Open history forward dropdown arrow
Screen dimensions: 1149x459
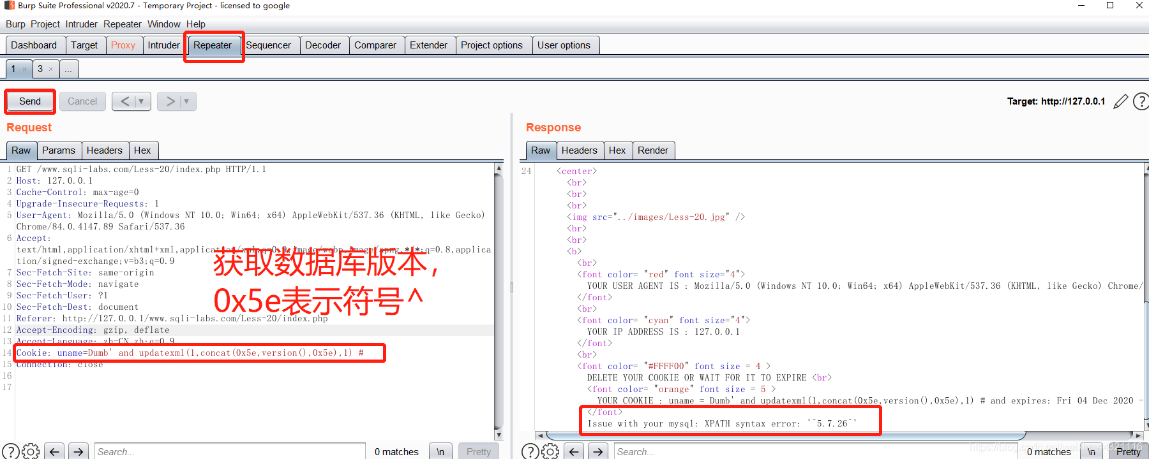[187, 101]
